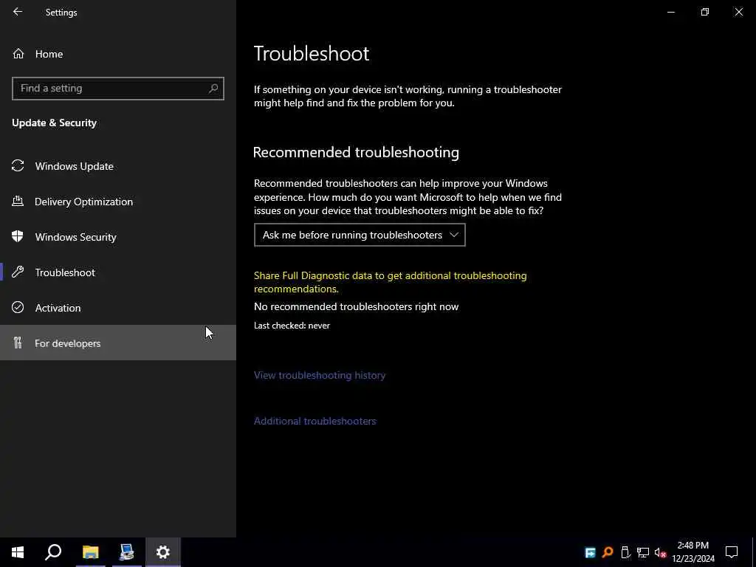
Task: Open Windows Security settings
Action: pyautogui.click(x=118, y=237)
